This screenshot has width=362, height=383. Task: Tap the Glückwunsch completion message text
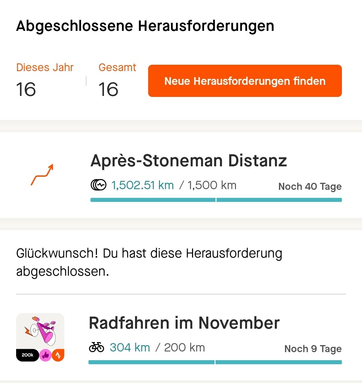tap(149, 262)
